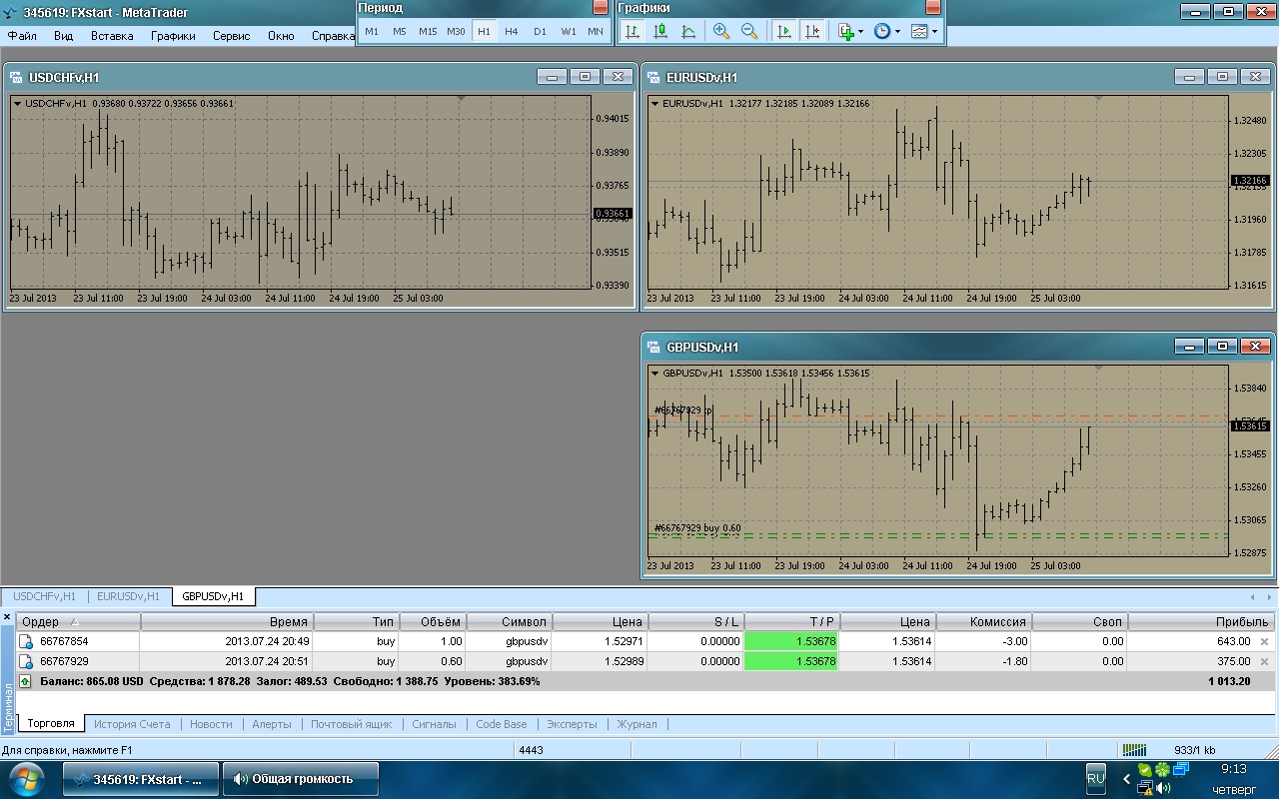Open the Журнал terminal tab
1279x799 pixels.
click(x=637, y=724)
